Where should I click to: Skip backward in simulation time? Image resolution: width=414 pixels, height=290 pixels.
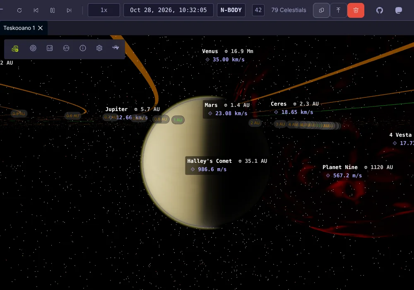(x=36, y=10)
